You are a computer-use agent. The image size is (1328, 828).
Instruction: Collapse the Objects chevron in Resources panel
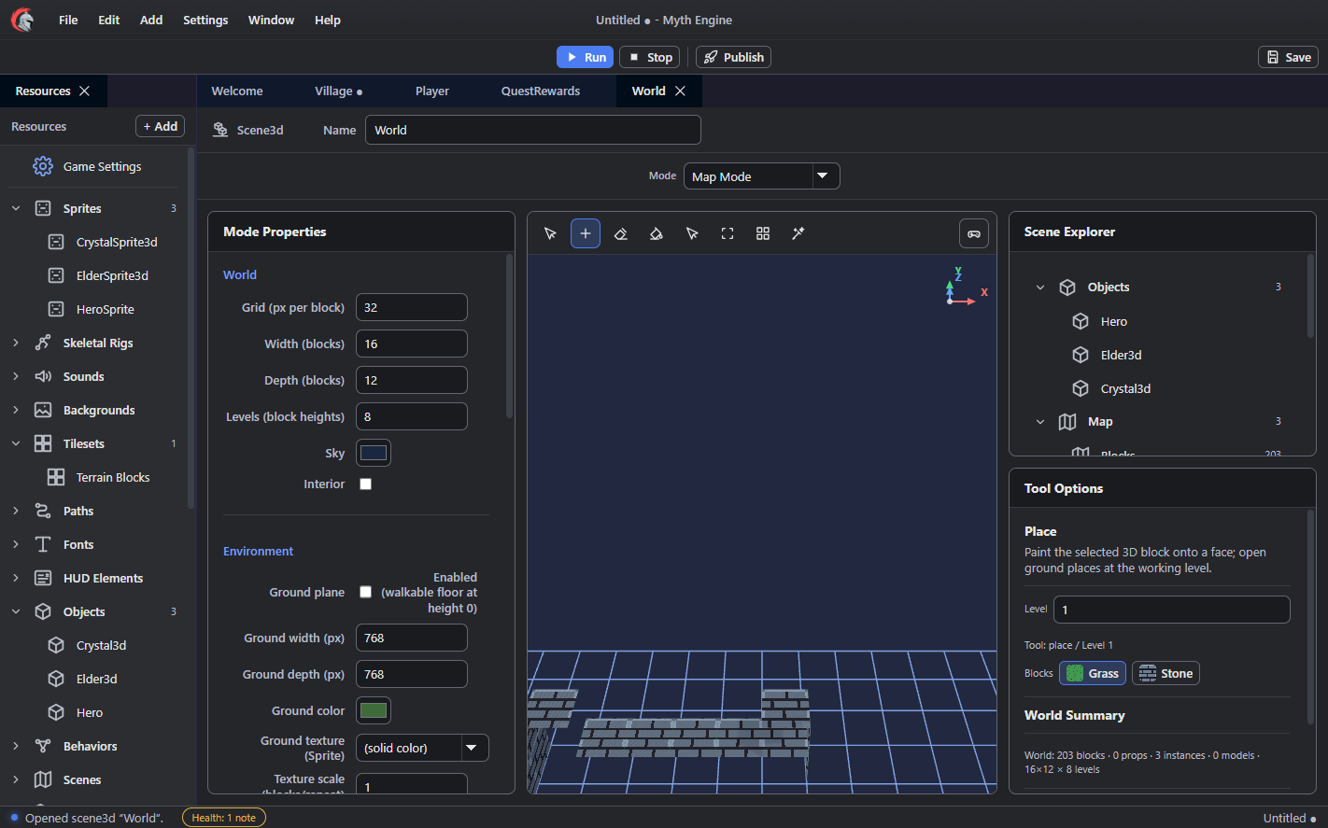click(16, 611)
